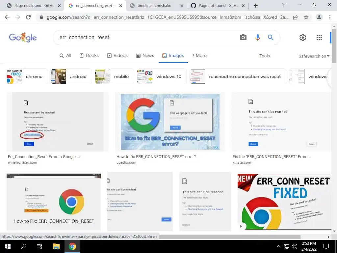Open the SafeSearch on dropdown
The image size is (337, 253).
point(314,56)
